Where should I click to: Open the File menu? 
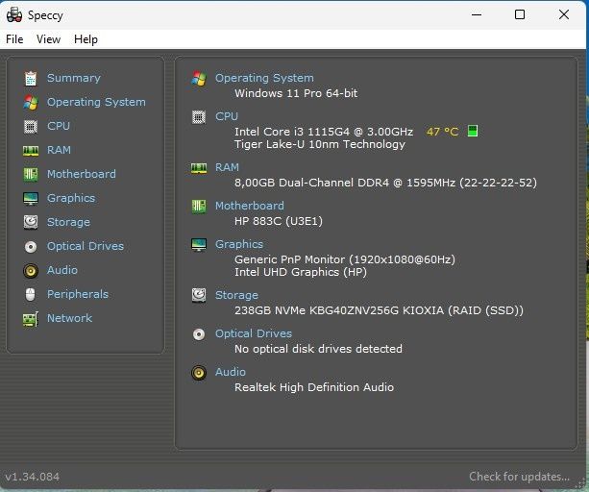[14, 39]
